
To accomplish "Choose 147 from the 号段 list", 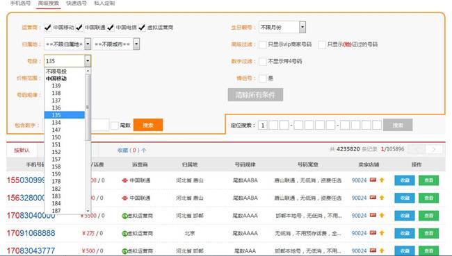I will [x=65, y=130].
